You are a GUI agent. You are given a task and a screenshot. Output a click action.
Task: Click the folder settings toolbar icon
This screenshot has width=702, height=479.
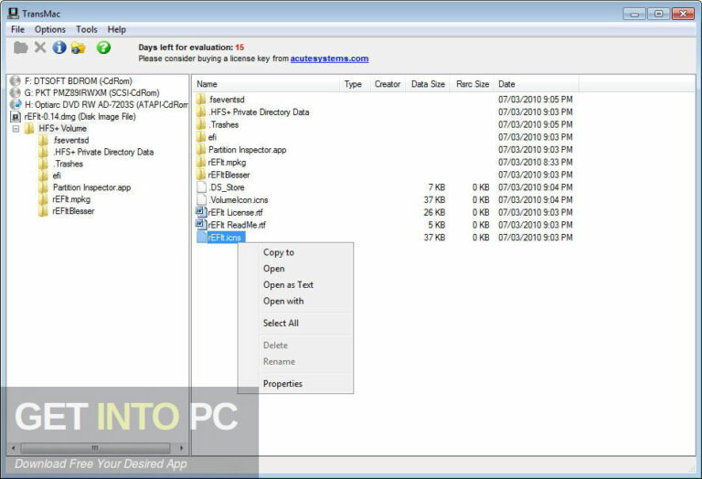[79, 48]
